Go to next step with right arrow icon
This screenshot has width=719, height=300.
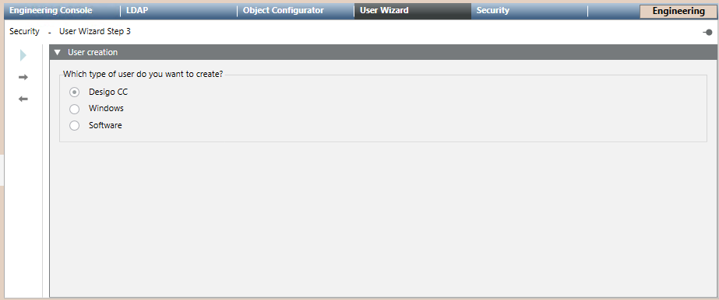click(x=23, y=77)
